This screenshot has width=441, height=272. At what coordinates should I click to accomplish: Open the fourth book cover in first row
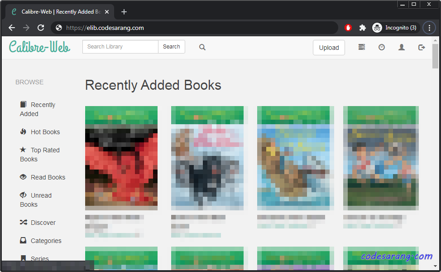pyautogui.click(x=381, y=158)
